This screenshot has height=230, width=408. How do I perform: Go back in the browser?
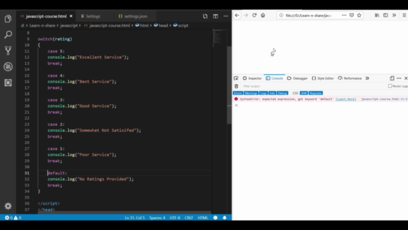click(237, 15)
